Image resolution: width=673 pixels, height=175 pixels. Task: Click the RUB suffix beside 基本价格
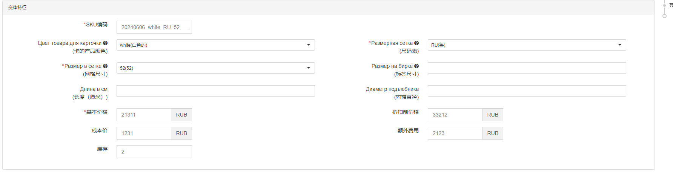click(181, 115)
